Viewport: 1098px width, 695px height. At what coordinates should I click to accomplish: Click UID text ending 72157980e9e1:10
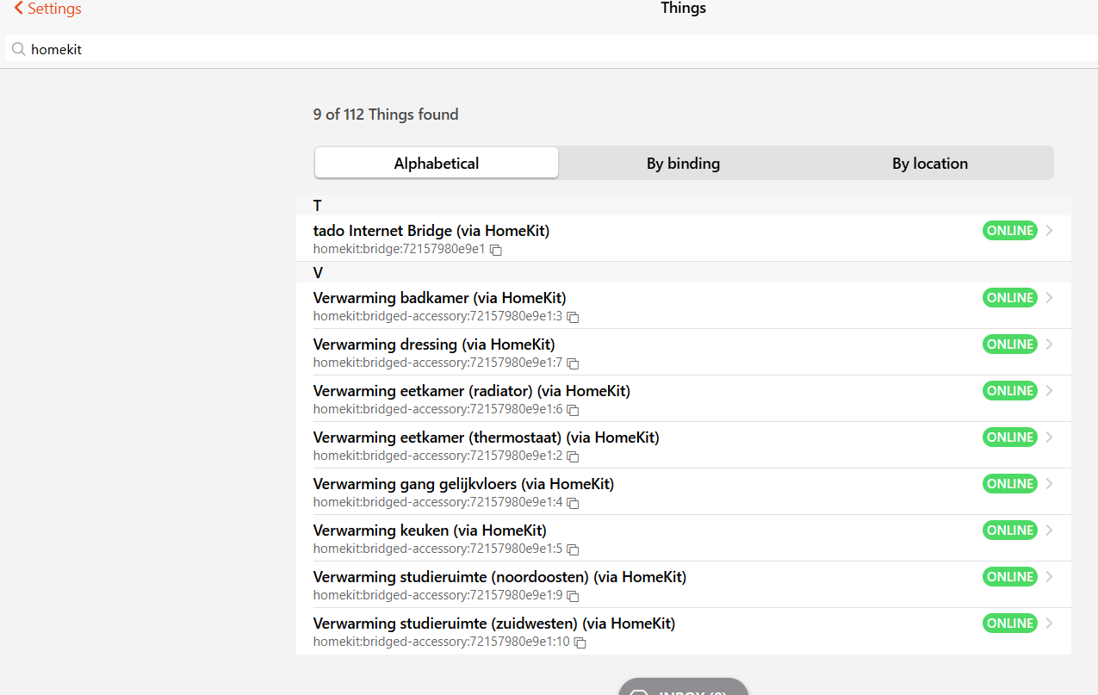[x=442, y=642]
